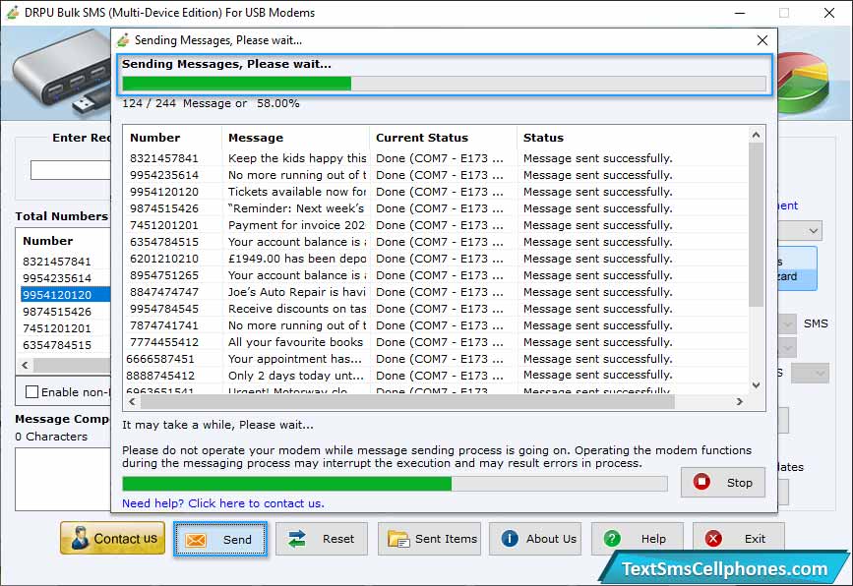
Task: Click the table's horizontal scrollbar thumb
Action: (x=407, y=402)
